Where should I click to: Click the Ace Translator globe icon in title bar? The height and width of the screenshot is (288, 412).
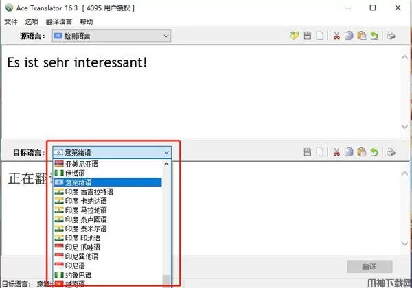click(x=9, y=8)
